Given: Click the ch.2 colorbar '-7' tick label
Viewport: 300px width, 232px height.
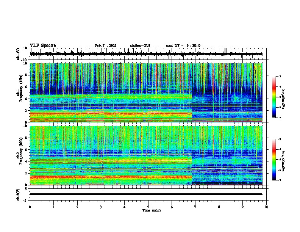Looking at the screenshot, I should pos(279,180).
